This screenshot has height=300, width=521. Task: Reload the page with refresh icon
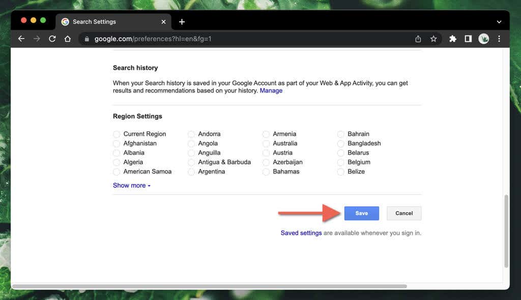pos(52,39)
